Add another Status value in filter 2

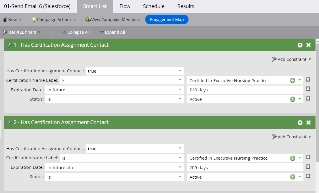point(292,177)
